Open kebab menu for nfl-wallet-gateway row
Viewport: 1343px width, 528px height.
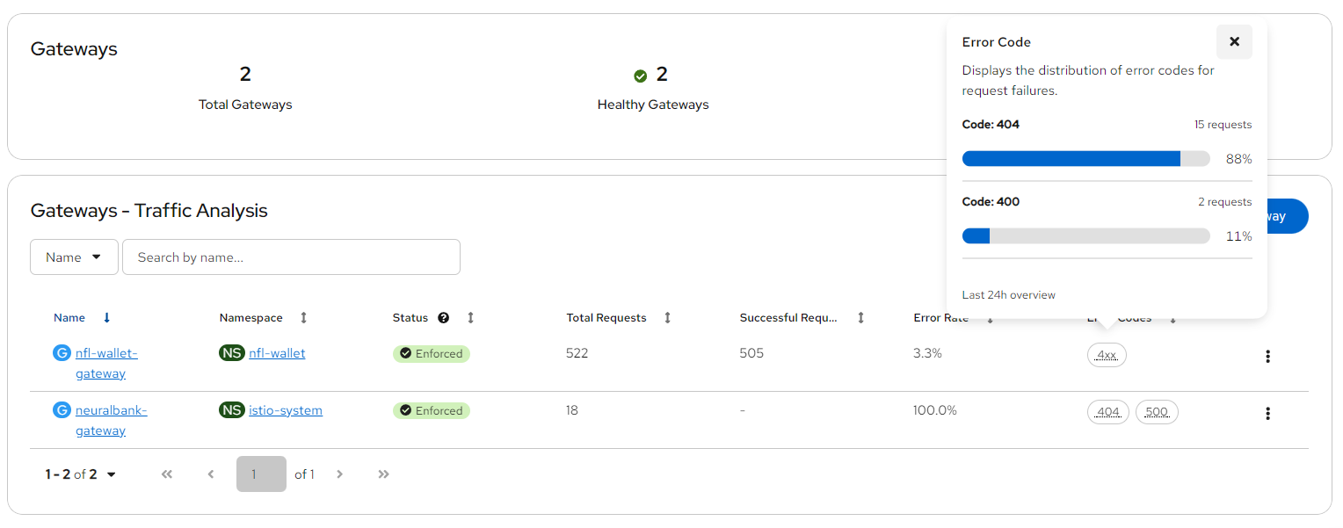pos(1267,356)
